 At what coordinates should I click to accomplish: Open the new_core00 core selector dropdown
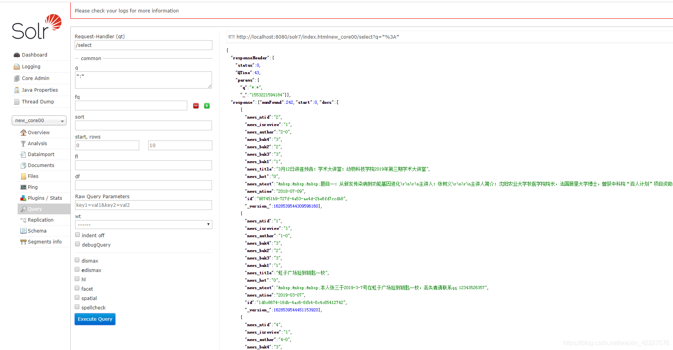[39, 121]
